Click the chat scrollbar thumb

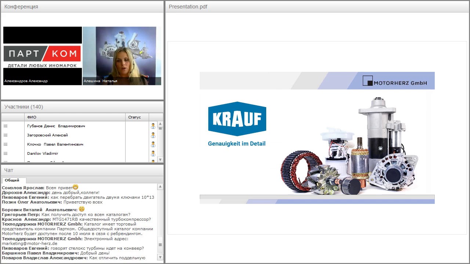coord(160,244)
